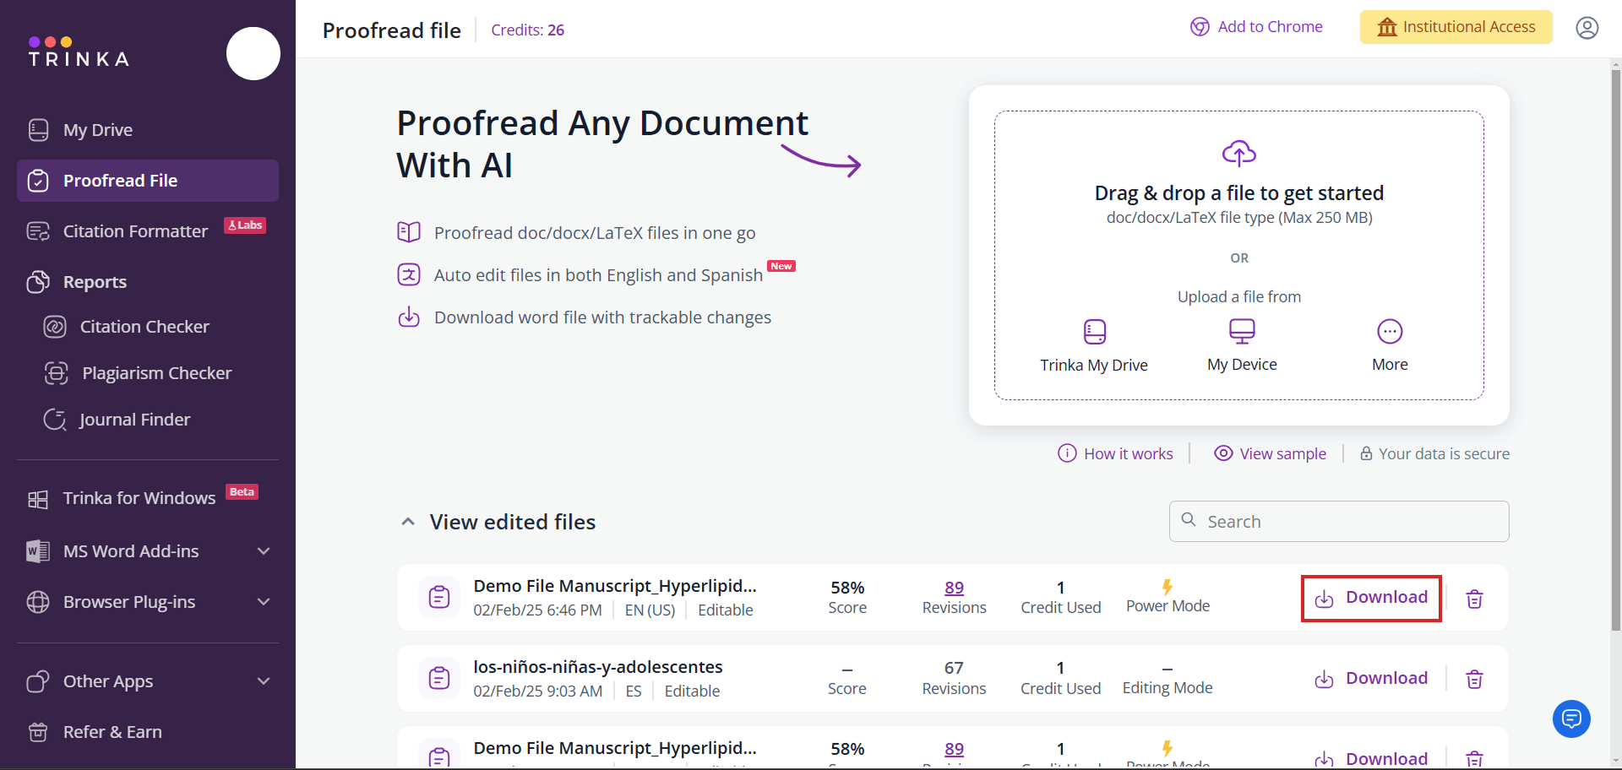Click View sample link
Viewport: 1622px width, 770px height.
[x=1271, y=454]
